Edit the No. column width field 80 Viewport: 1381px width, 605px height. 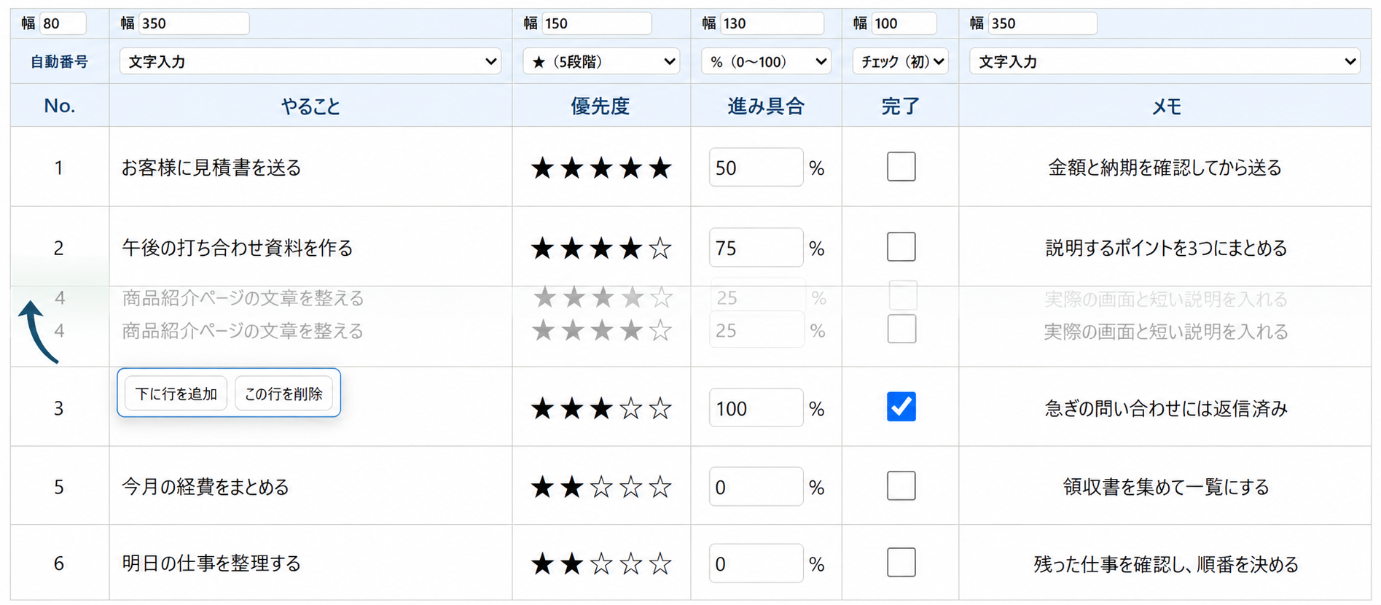click(63, 23)
